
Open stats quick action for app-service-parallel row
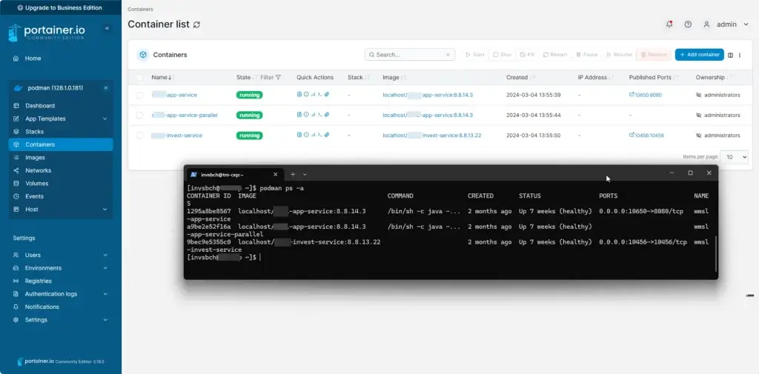tap(313, 115)
